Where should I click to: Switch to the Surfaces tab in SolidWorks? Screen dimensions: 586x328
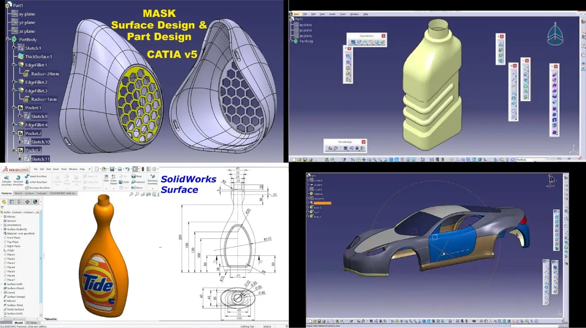(x=30, y=193)
